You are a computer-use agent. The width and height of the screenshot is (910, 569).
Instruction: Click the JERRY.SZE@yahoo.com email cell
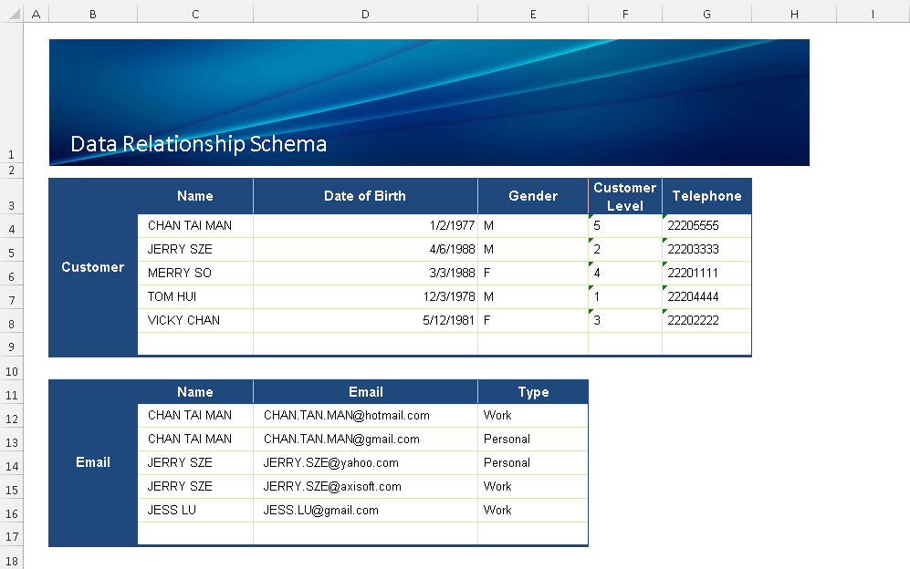[x=365, y=463]
